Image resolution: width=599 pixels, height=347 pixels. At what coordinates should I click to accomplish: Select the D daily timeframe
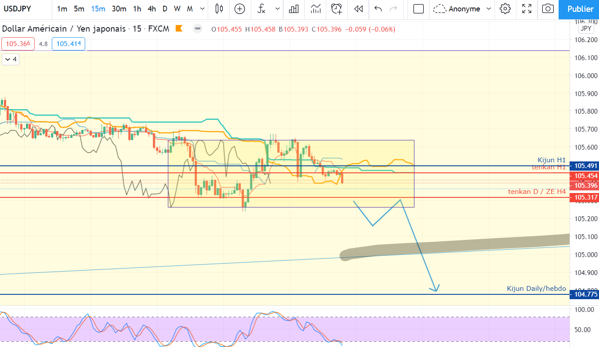(165, 9)
